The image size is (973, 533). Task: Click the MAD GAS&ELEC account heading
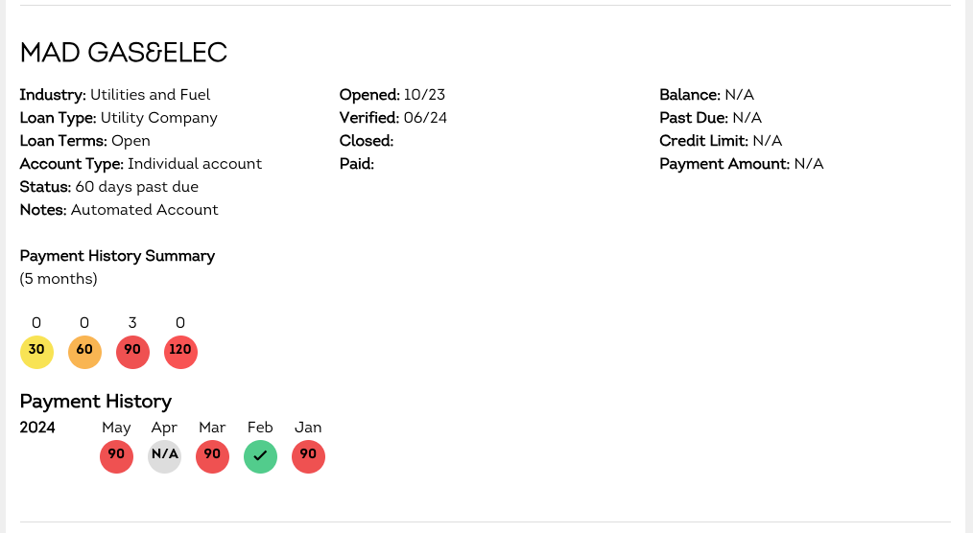tap(124, 53)
